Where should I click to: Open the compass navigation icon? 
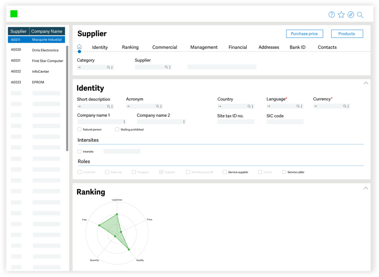[350, 15]
